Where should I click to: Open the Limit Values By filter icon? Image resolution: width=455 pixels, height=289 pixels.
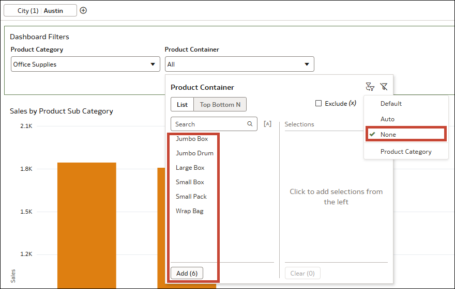(x=369, y=87)
